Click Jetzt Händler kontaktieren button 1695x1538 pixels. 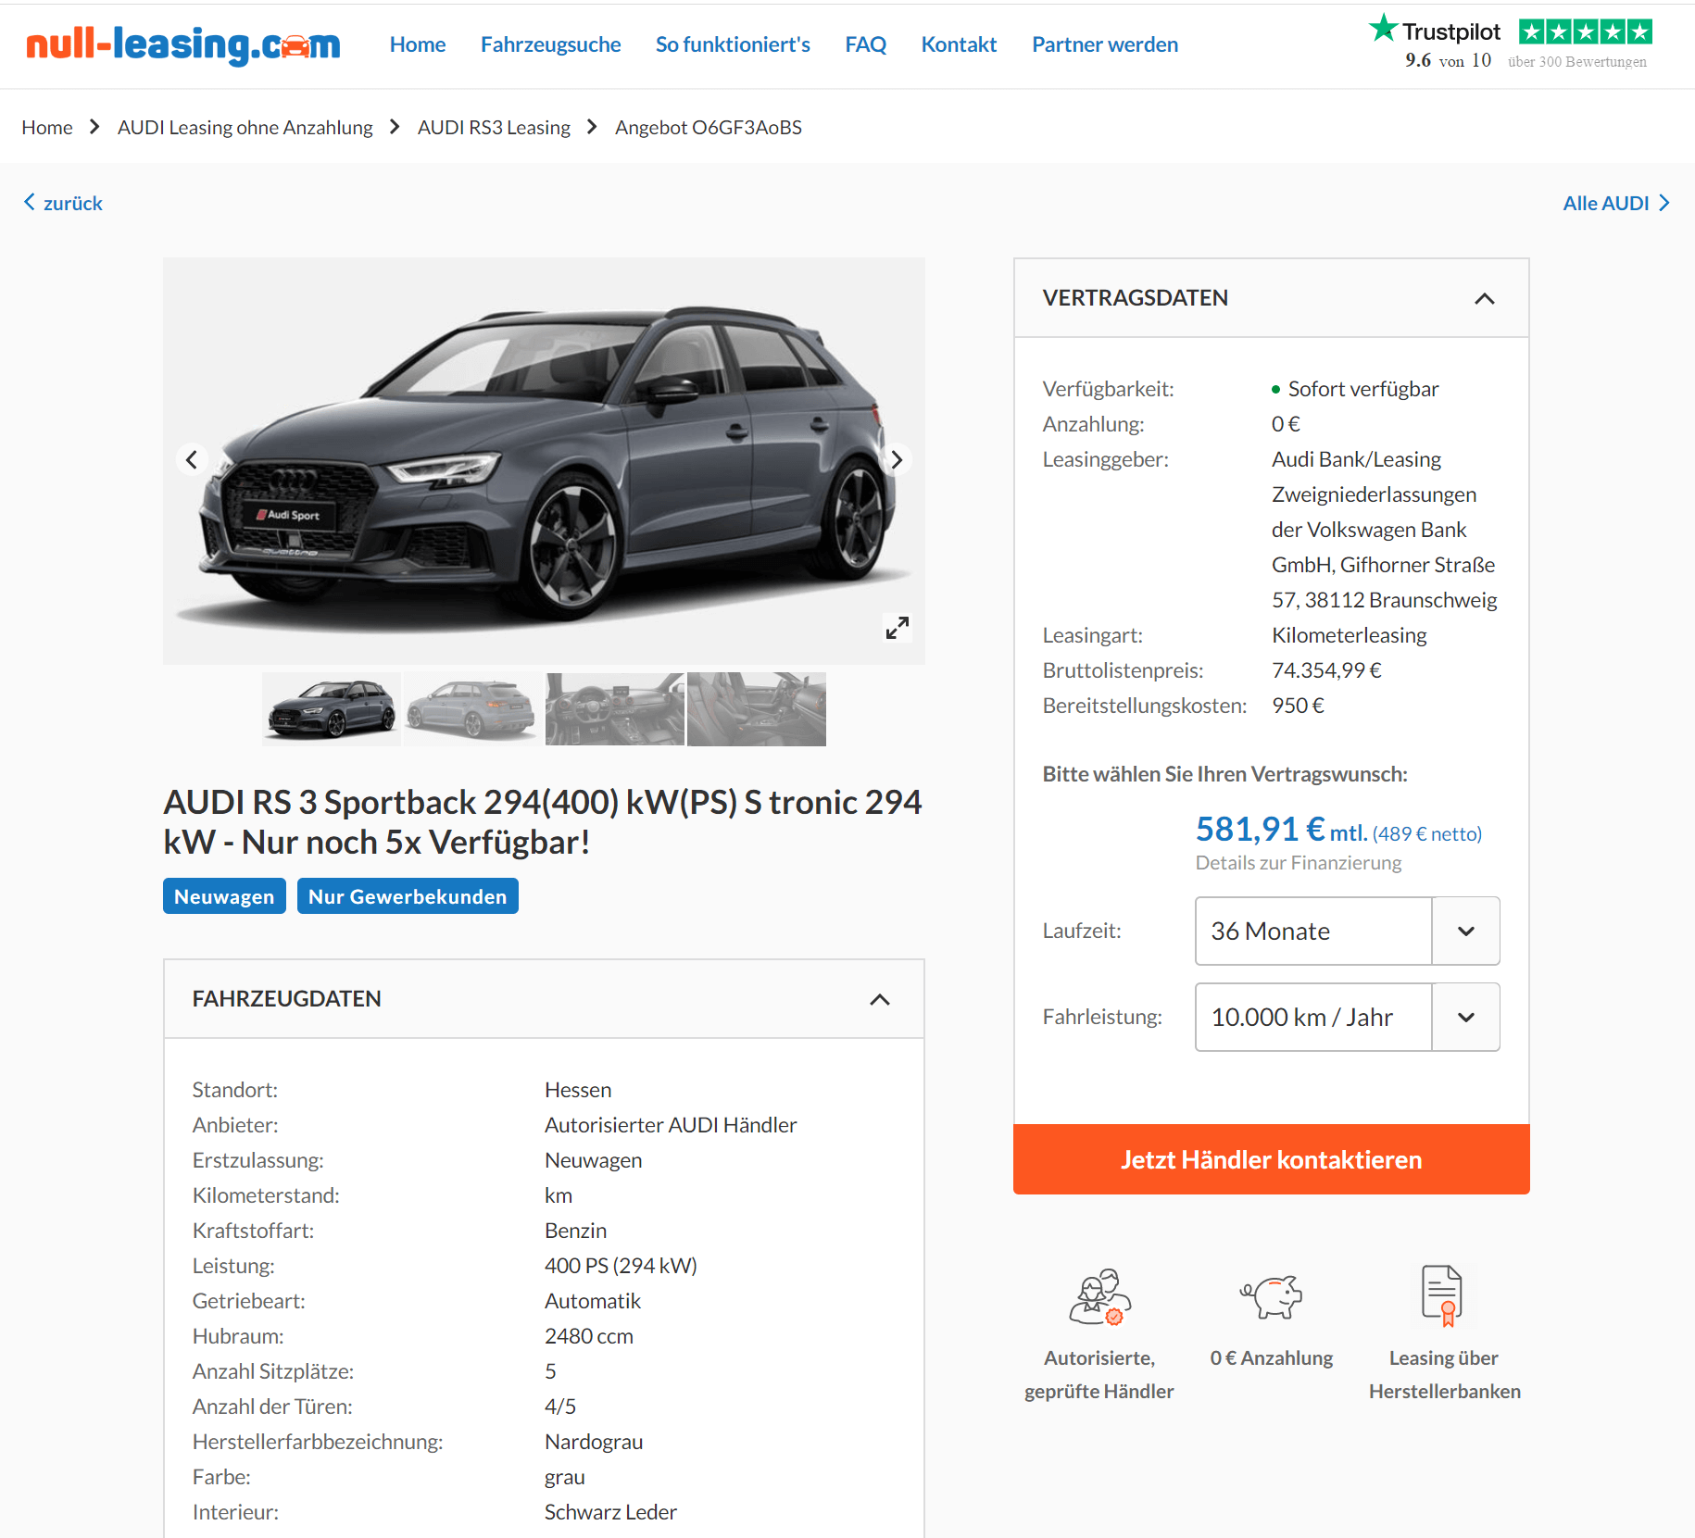1271,1159
